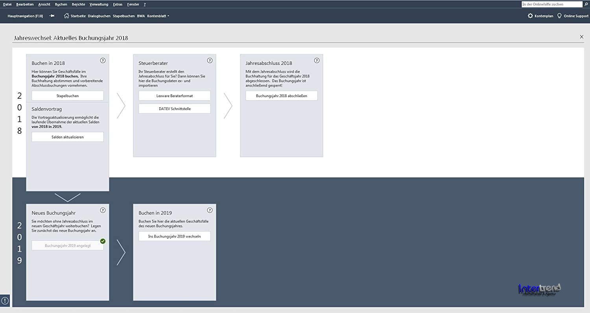The width and height of the screenshot is (590, 313).
Task: Open the Buchen menu
Action: [x=61, y=4]
